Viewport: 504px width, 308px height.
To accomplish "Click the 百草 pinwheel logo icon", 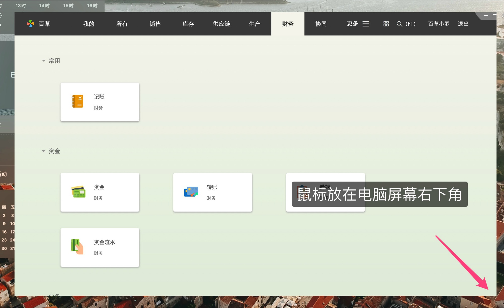I will click(30, 24).
